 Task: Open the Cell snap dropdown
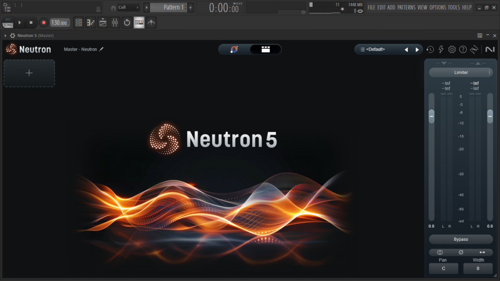128,7
